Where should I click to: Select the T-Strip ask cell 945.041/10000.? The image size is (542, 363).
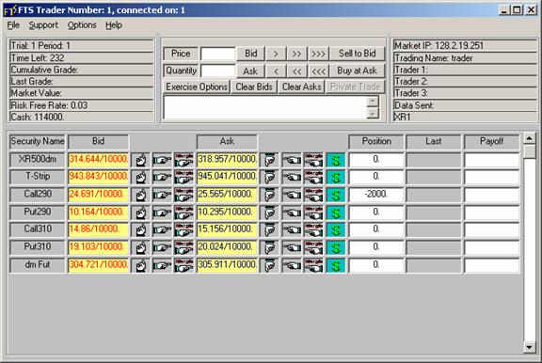[227, 178]
